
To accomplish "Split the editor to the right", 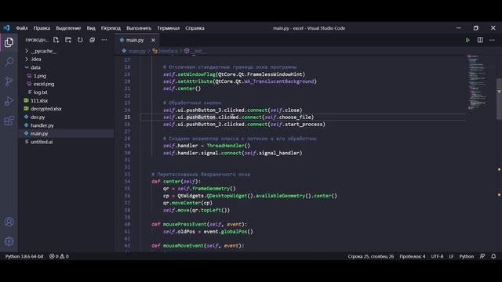I will (x=480, y=40).
